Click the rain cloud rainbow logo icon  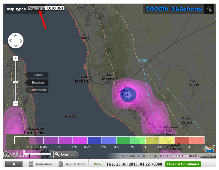coord(208,149)
